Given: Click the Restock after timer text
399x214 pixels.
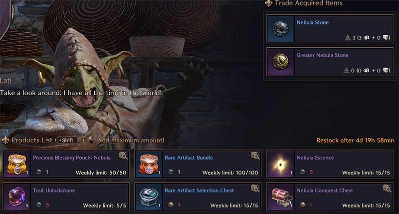Looking at the screenshot, I should pos(355,140).
